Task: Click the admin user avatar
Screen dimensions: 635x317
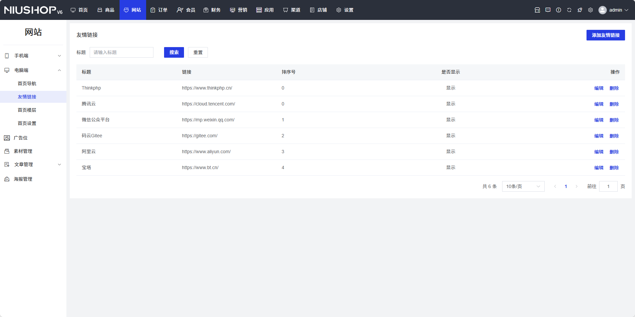Action: (x=602, y=10)
